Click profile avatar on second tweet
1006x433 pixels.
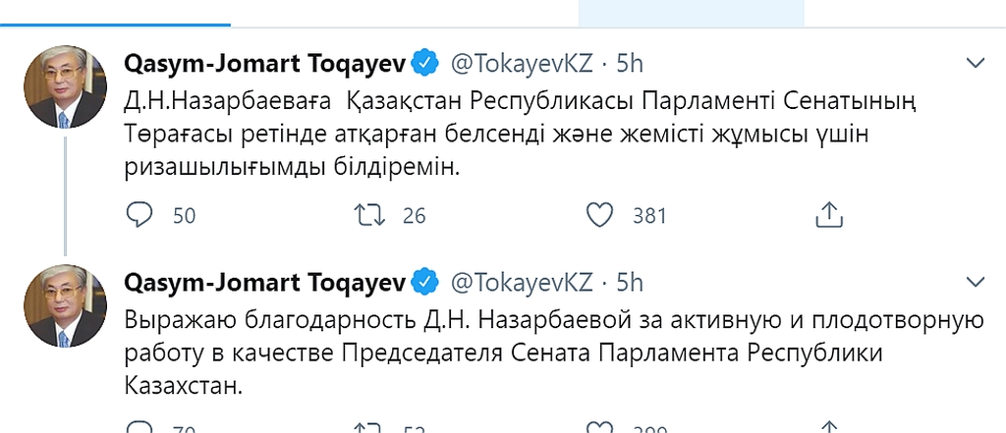pyautogui.click(x=66, y=307)
